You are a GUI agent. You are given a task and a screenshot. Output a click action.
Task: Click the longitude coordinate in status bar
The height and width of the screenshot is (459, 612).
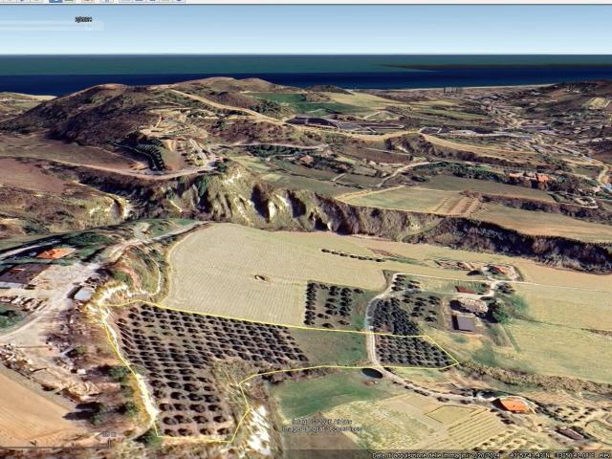click(575, 455)
